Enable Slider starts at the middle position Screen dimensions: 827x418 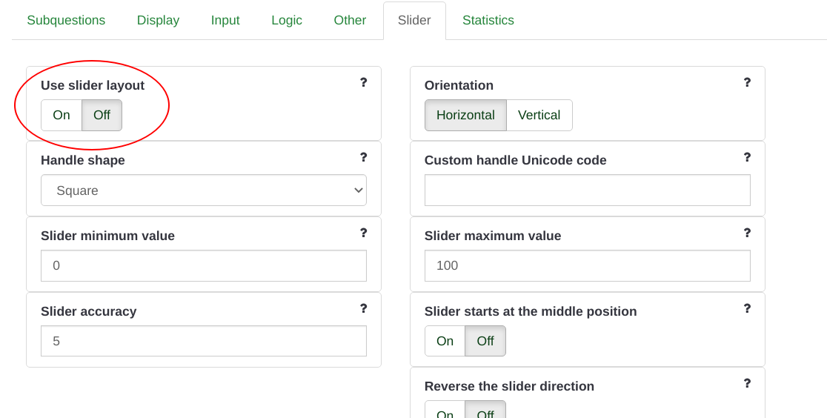445,341
